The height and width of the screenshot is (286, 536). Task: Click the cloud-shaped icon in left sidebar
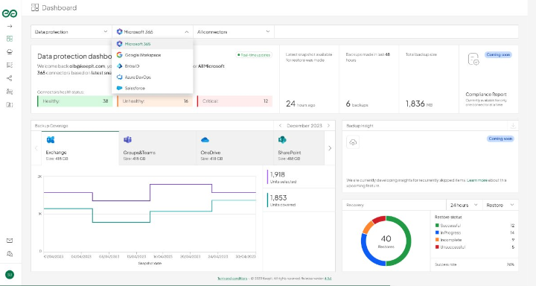click(10, 51)
